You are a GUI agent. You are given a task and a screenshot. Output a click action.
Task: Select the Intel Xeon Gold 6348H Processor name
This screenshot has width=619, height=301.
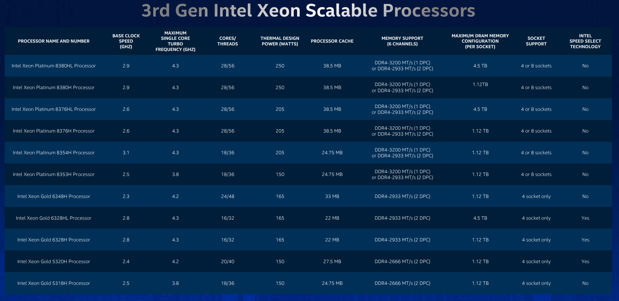click(x=54, y=196)
